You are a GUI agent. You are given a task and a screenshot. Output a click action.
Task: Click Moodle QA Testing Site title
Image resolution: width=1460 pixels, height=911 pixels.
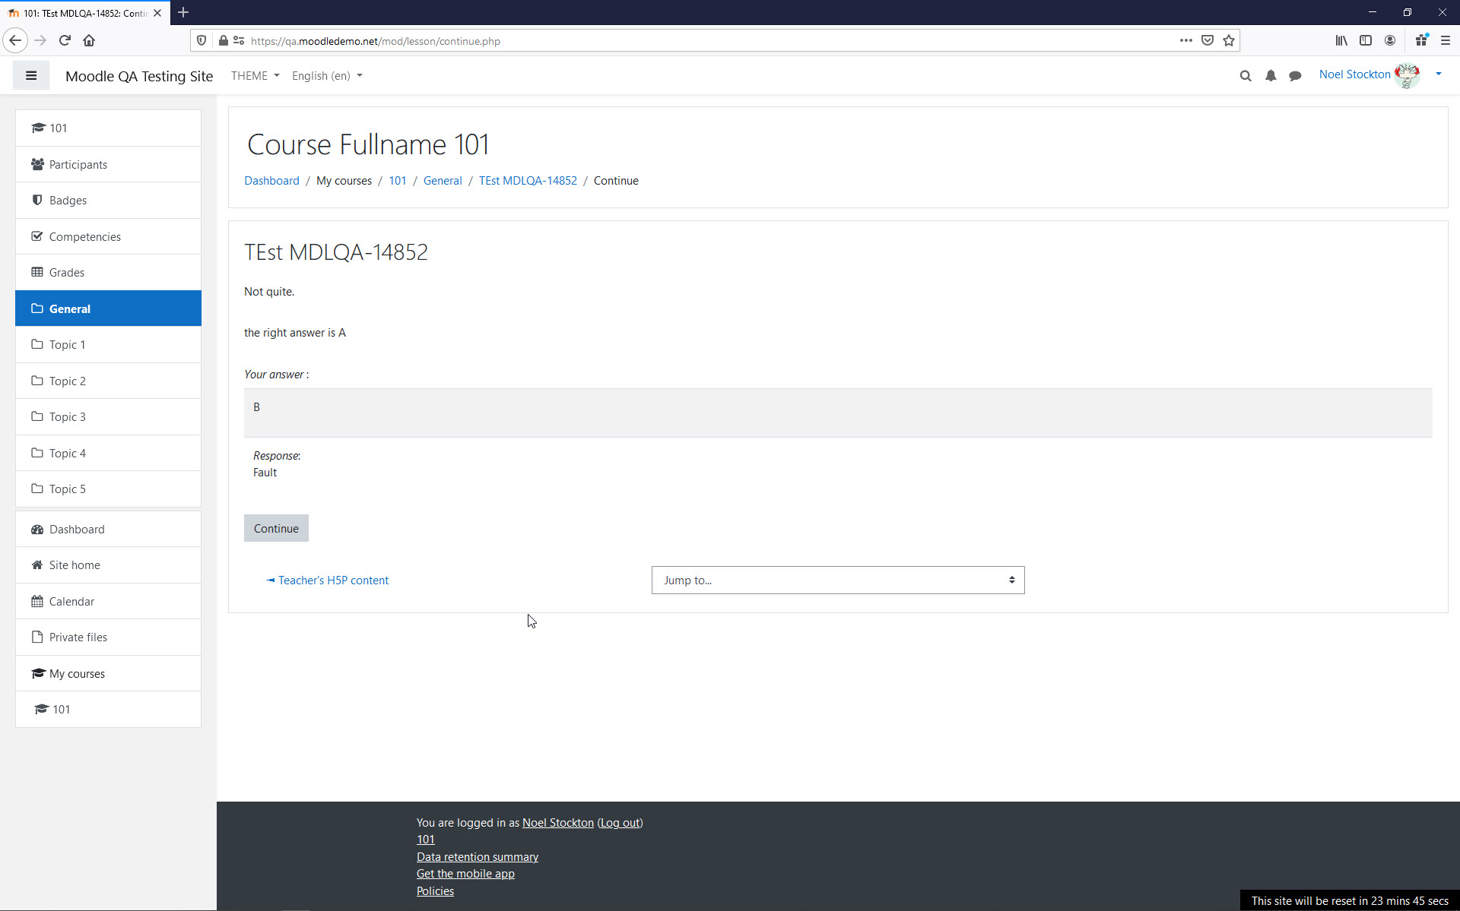[x=139, y=76]
